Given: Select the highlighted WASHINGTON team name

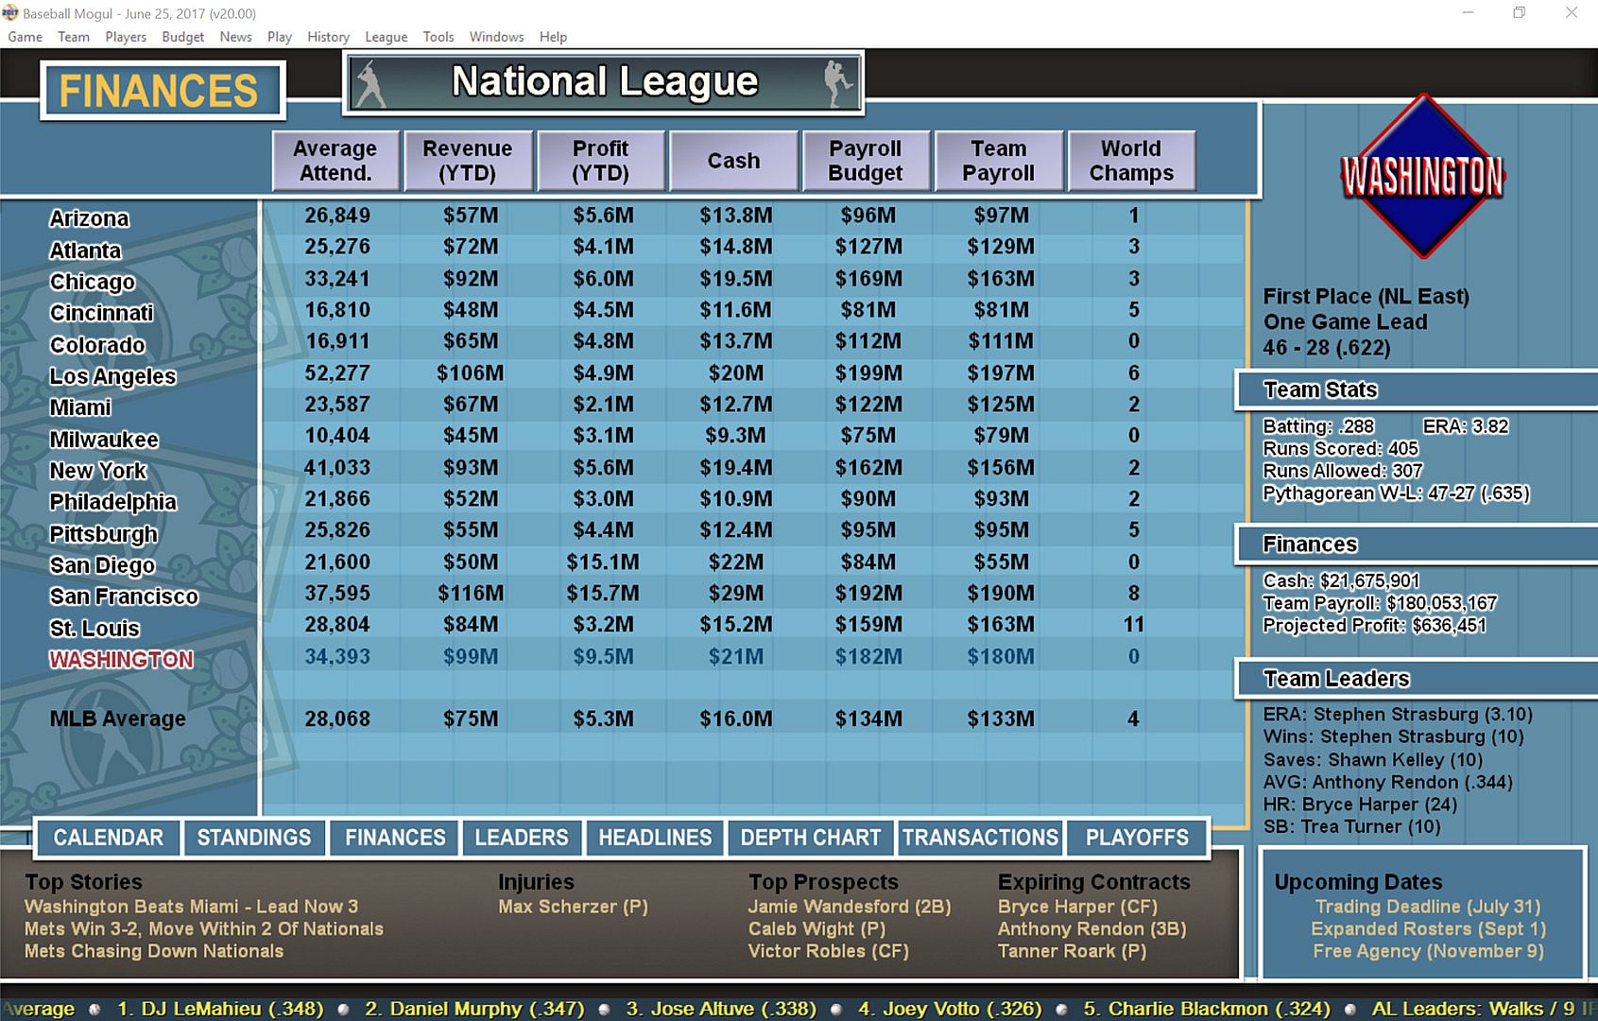Looking at the screenshot, I should (x=121, y=660).
